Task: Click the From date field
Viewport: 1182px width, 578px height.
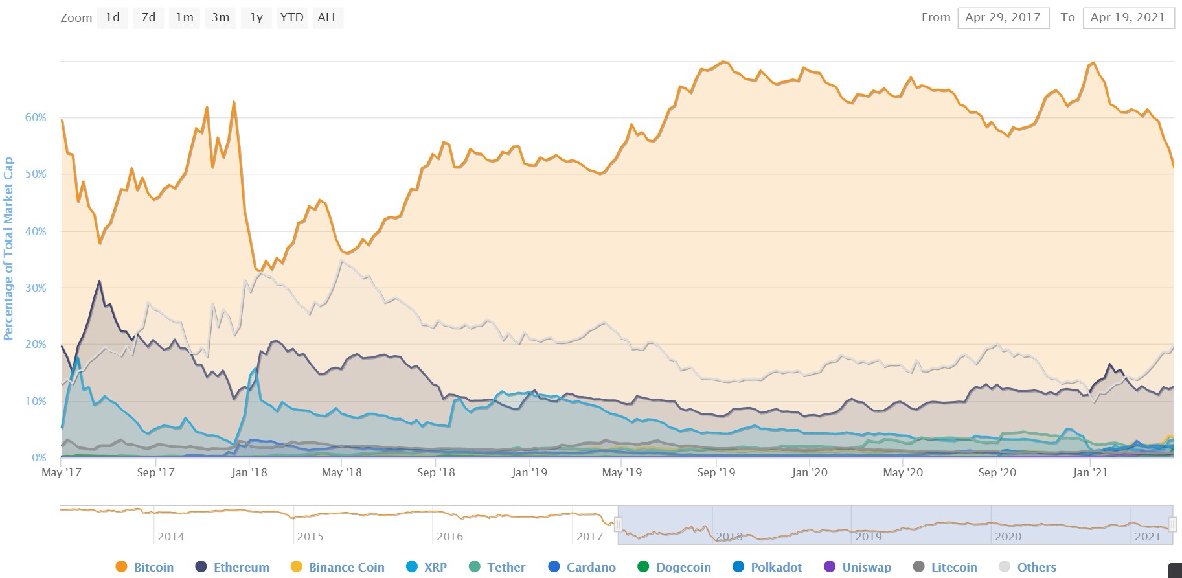Action: [1003, 17]
